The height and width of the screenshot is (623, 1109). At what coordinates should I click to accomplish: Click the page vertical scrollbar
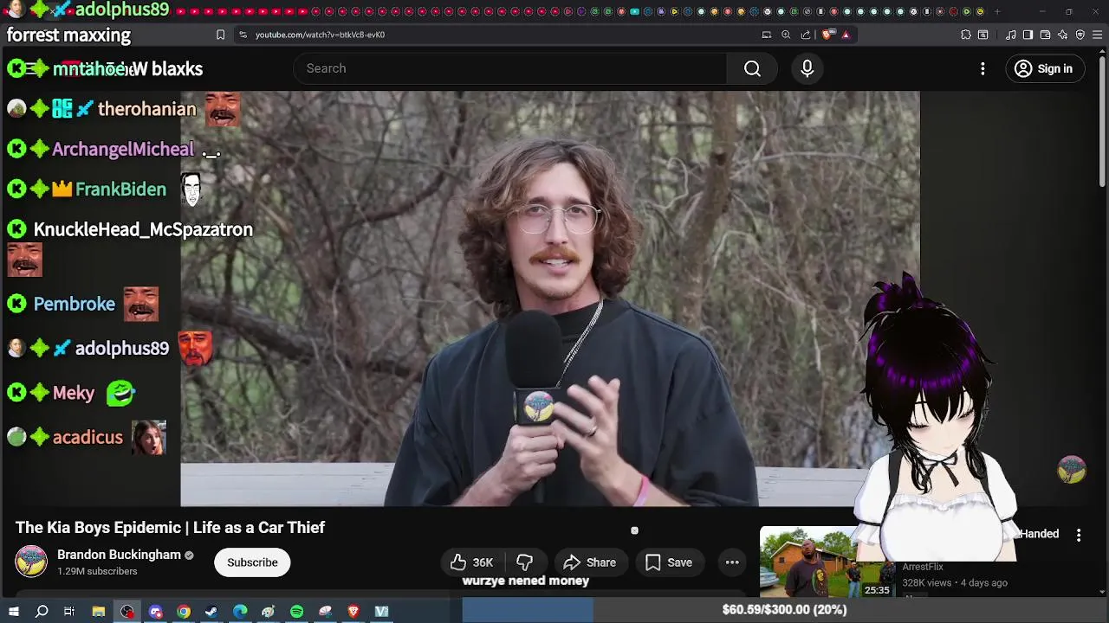pos(1102,121)
